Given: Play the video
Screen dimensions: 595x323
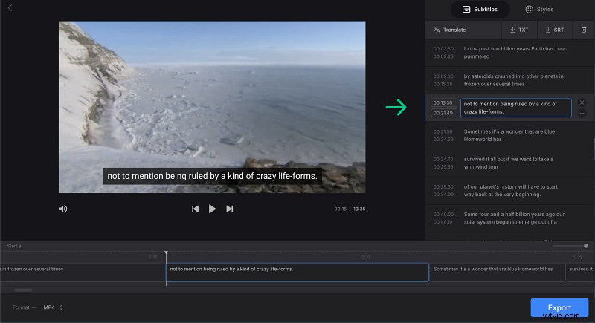Looking at the screenshot, I should coord(212,209).
